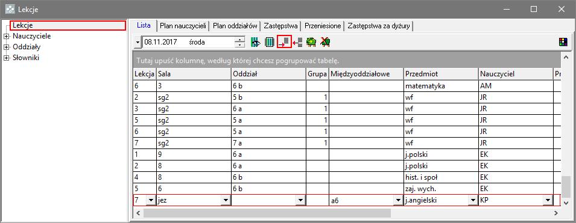The image size is (576, 223).
Task: Click the Nauczyciel column header
Action: 516,74
